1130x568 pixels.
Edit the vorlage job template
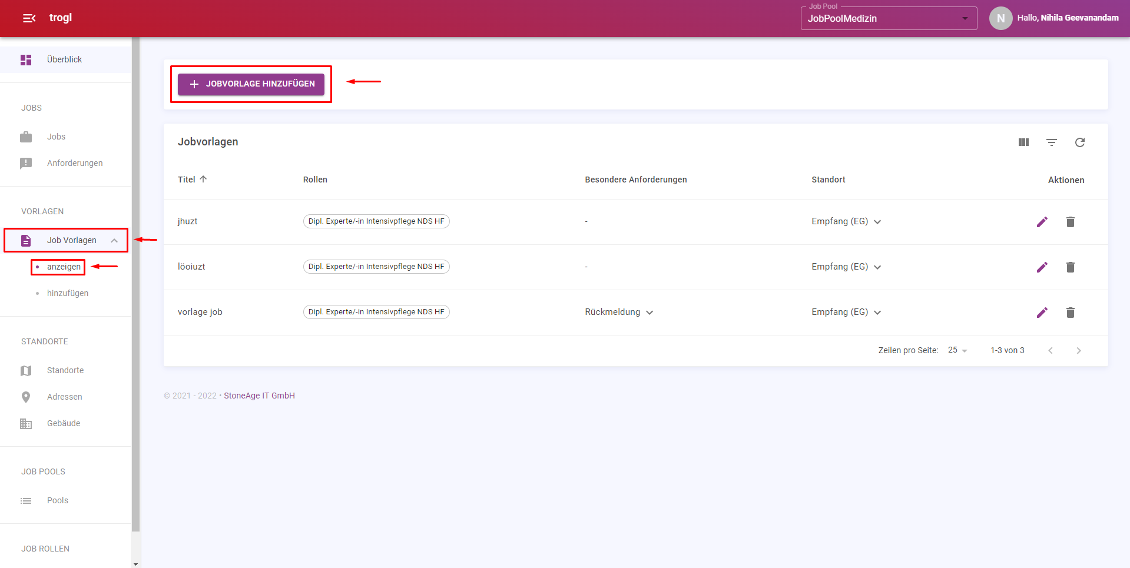coord(1042,313)
